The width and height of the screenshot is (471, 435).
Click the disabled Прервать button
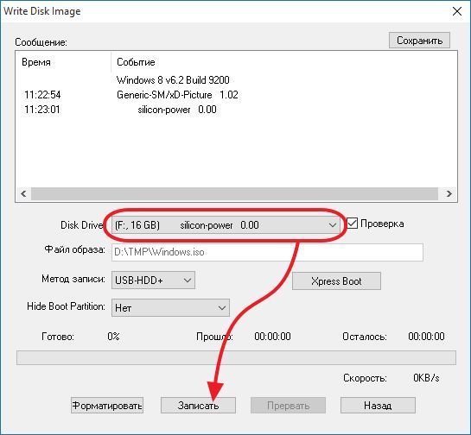tap(288, 406)
